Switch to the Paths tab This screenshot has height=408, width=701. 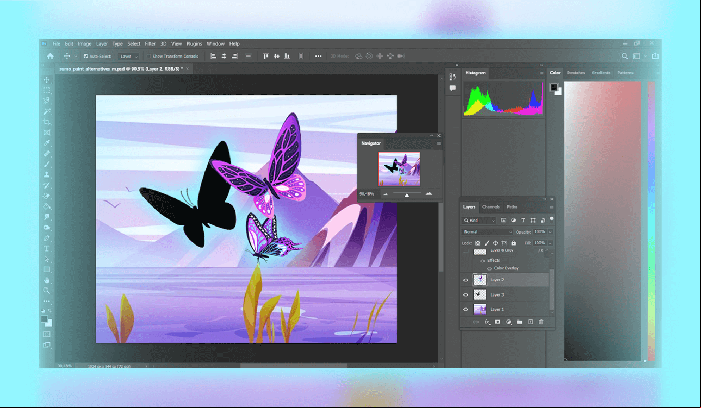(x=512, y=207)
